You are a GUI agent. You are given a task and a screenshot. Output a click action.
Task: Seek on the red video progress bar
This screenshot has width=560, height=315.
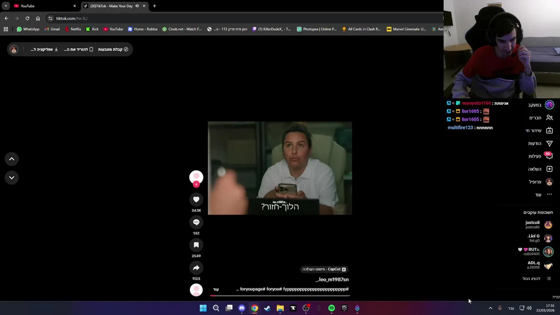(x=280, y=296)
